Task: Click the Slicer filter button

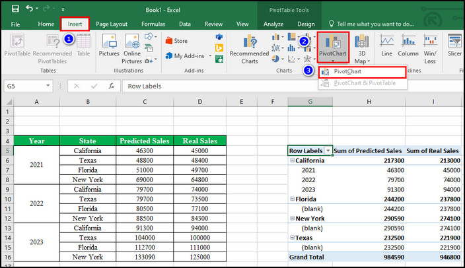Action: [454, 45]
